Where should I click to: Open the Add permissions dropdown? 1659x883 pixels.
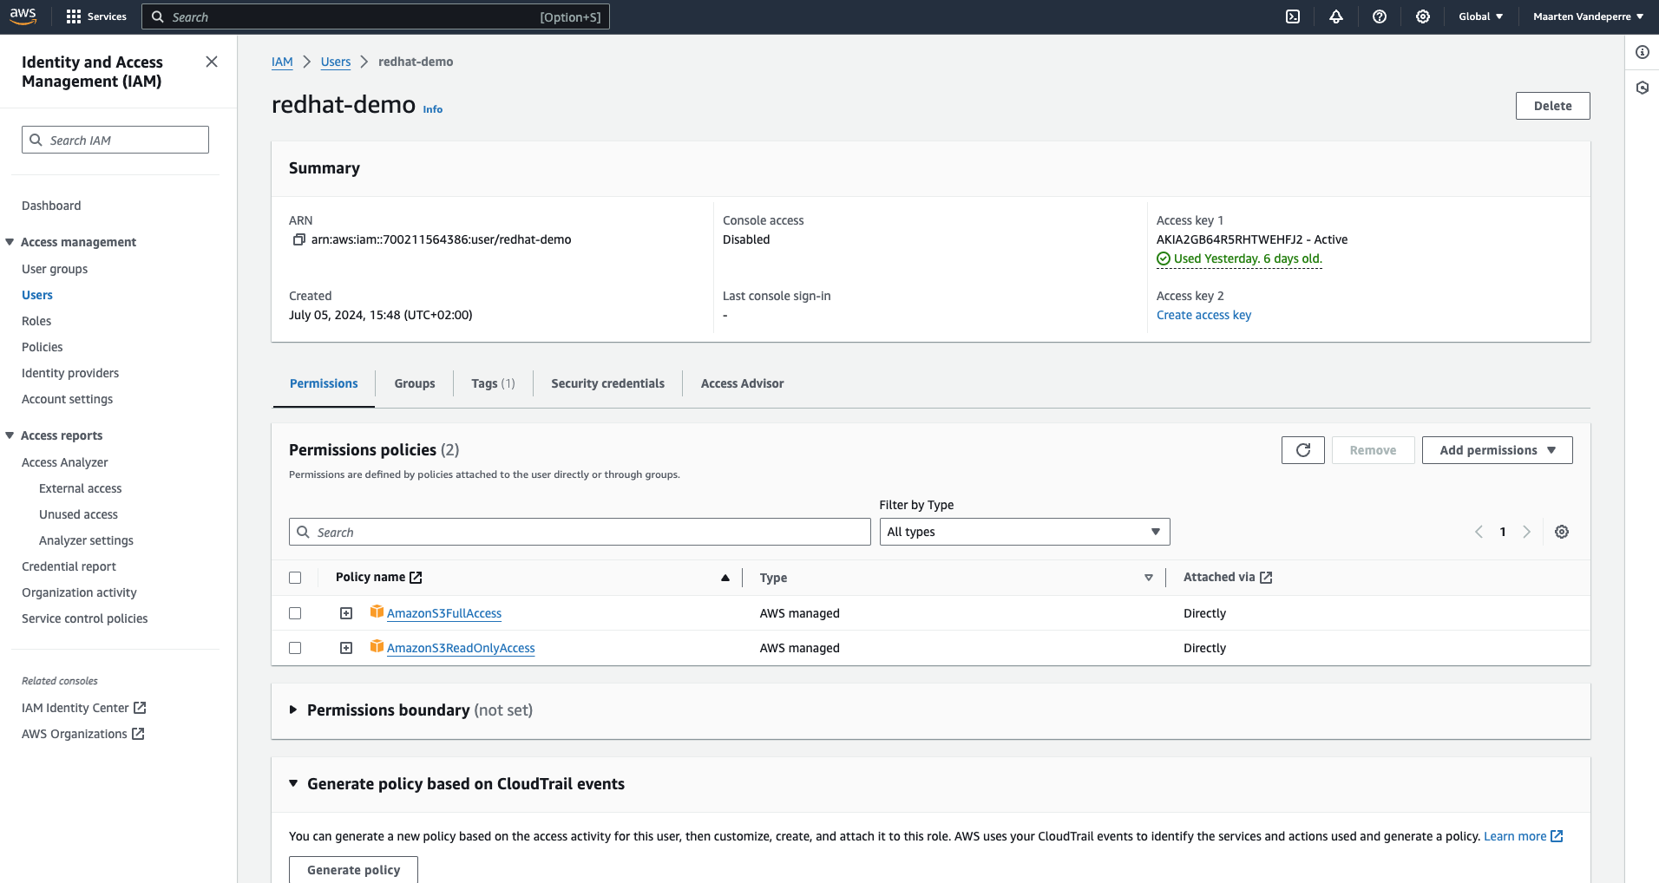[x=1498, y=450]
